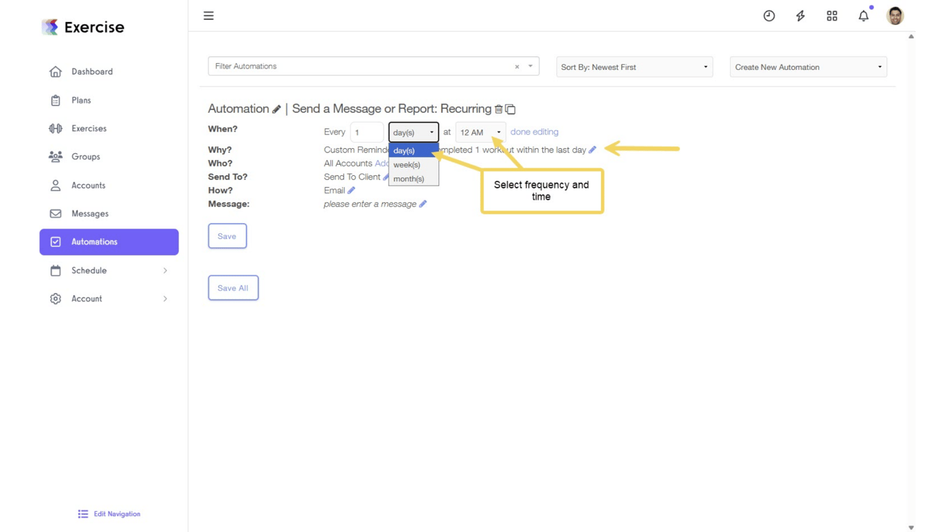Viewport: 946px width, 532px height.
Task: Duplicate the automation with the copy icon
Action: coord(510,109)
